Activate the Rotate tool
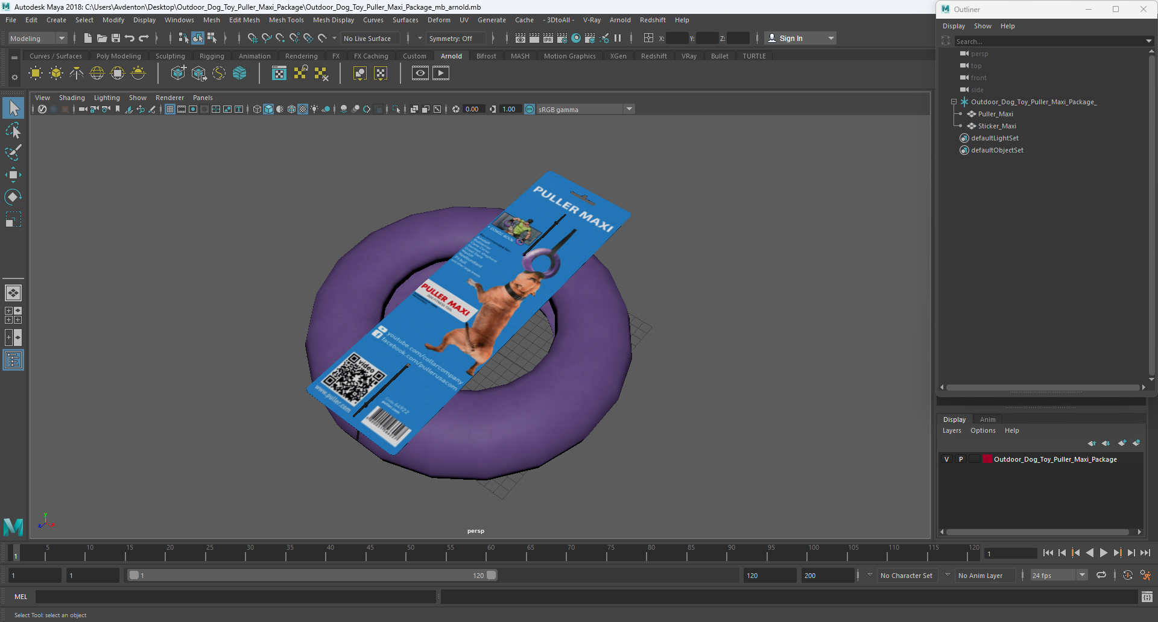This screenshot has height=622, width=1158. pyautogui.click(x=13, y=197)
